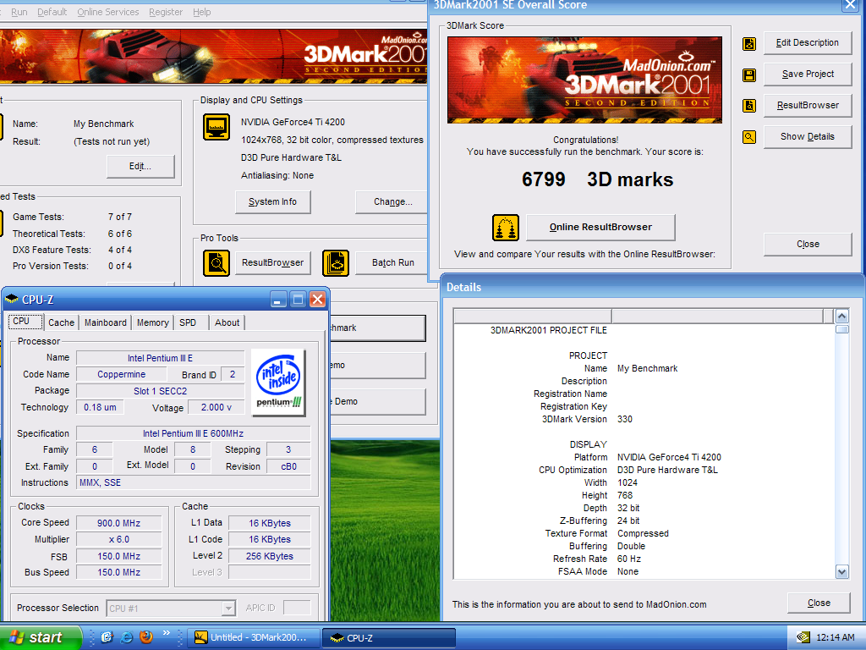Open the Run menu
The width and height of the screenshot is (866, 650).
[x=19, y=12]
